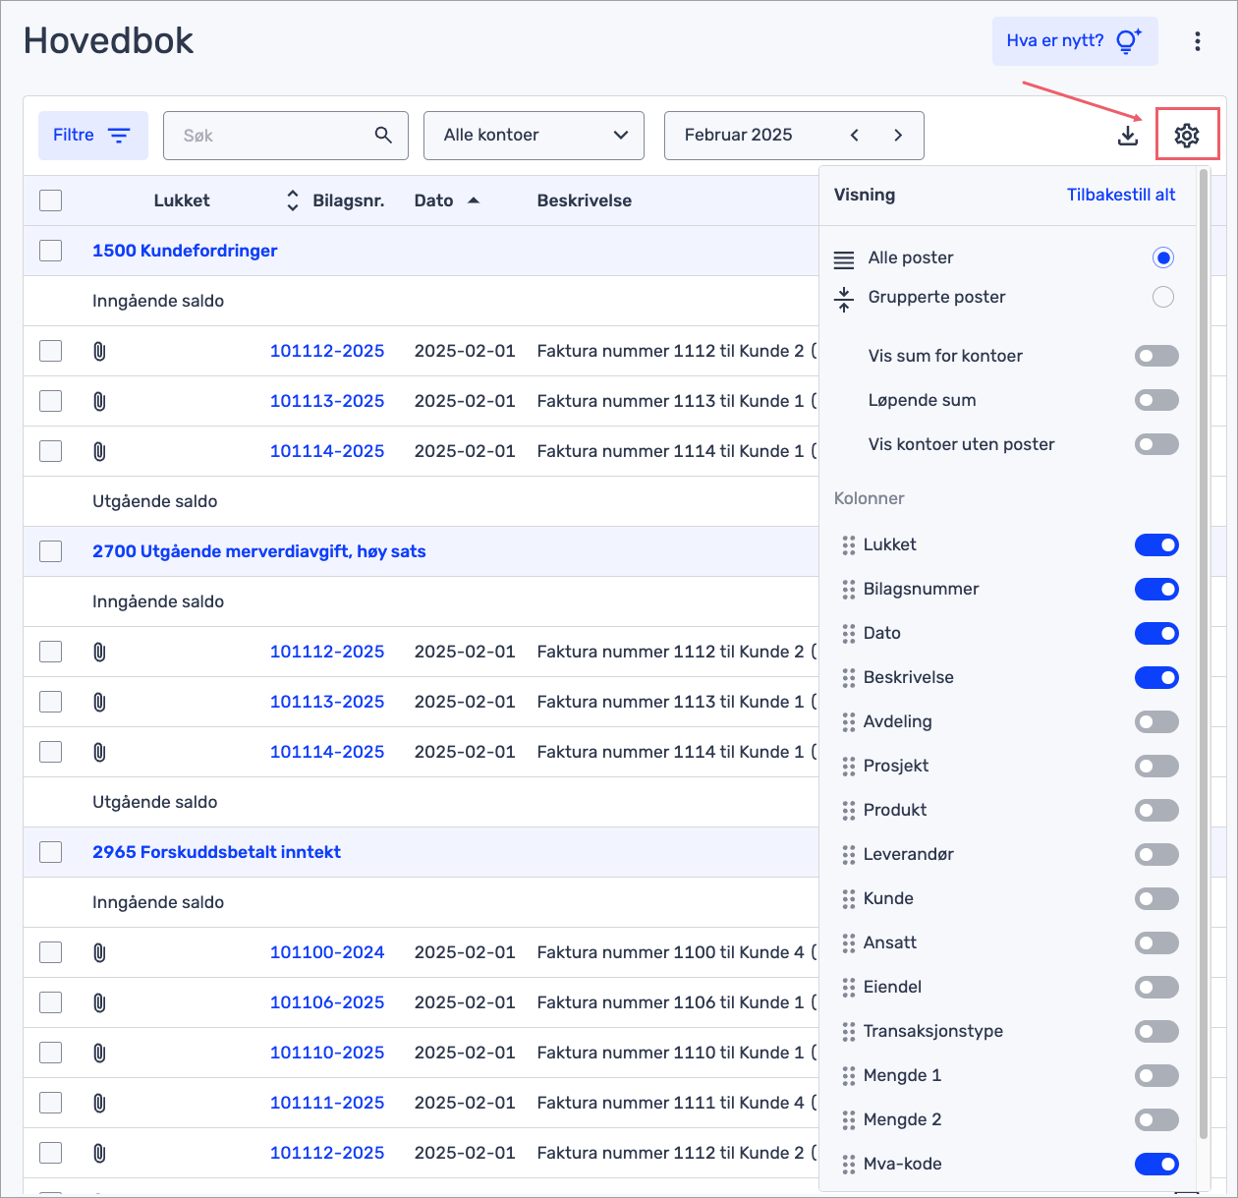The image size is (1238, 1198).
Task: Click the Grupperte poster collapse icon
Action: [844, 300]
